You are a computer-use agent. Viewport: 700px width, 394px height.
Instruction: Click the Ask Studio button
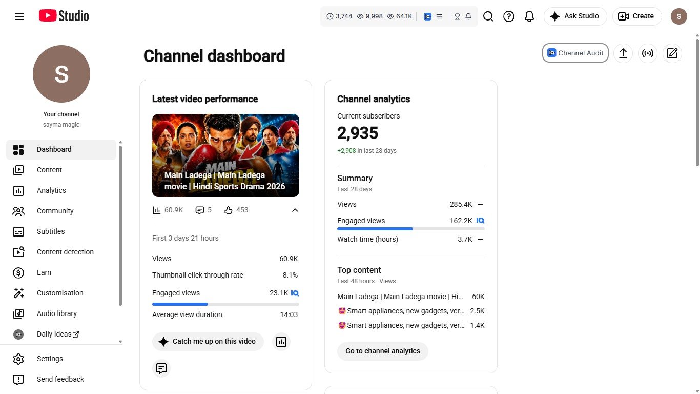pyautogui.click(x=575, y=16)
